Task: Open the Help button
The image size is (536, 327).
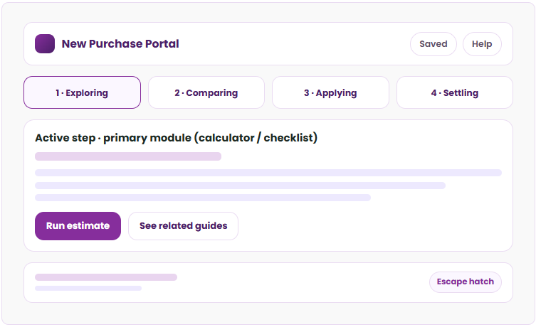Action: point(482,44)
